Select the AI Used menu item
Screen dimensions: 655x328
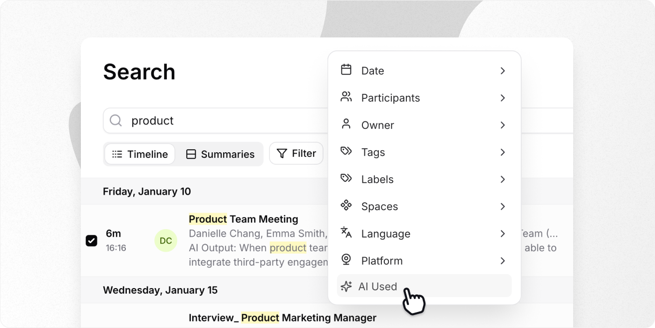tap(378, 287)
